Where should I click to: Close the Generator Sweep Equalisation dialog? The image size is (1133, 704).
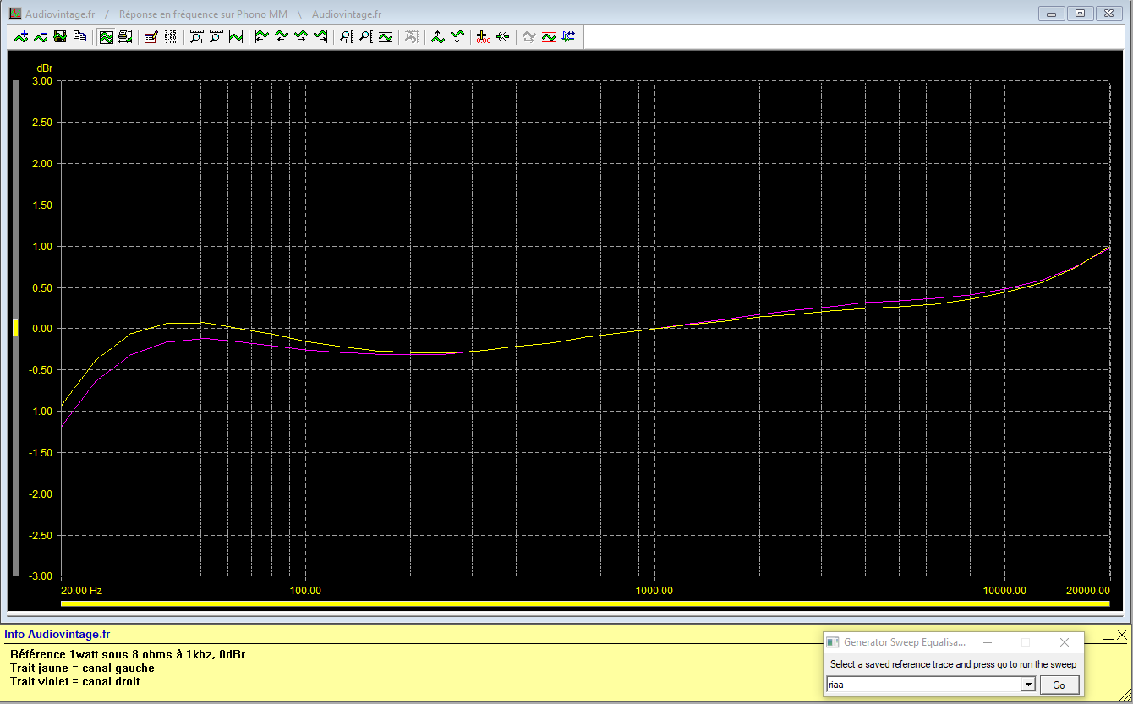pos(1065,642)
